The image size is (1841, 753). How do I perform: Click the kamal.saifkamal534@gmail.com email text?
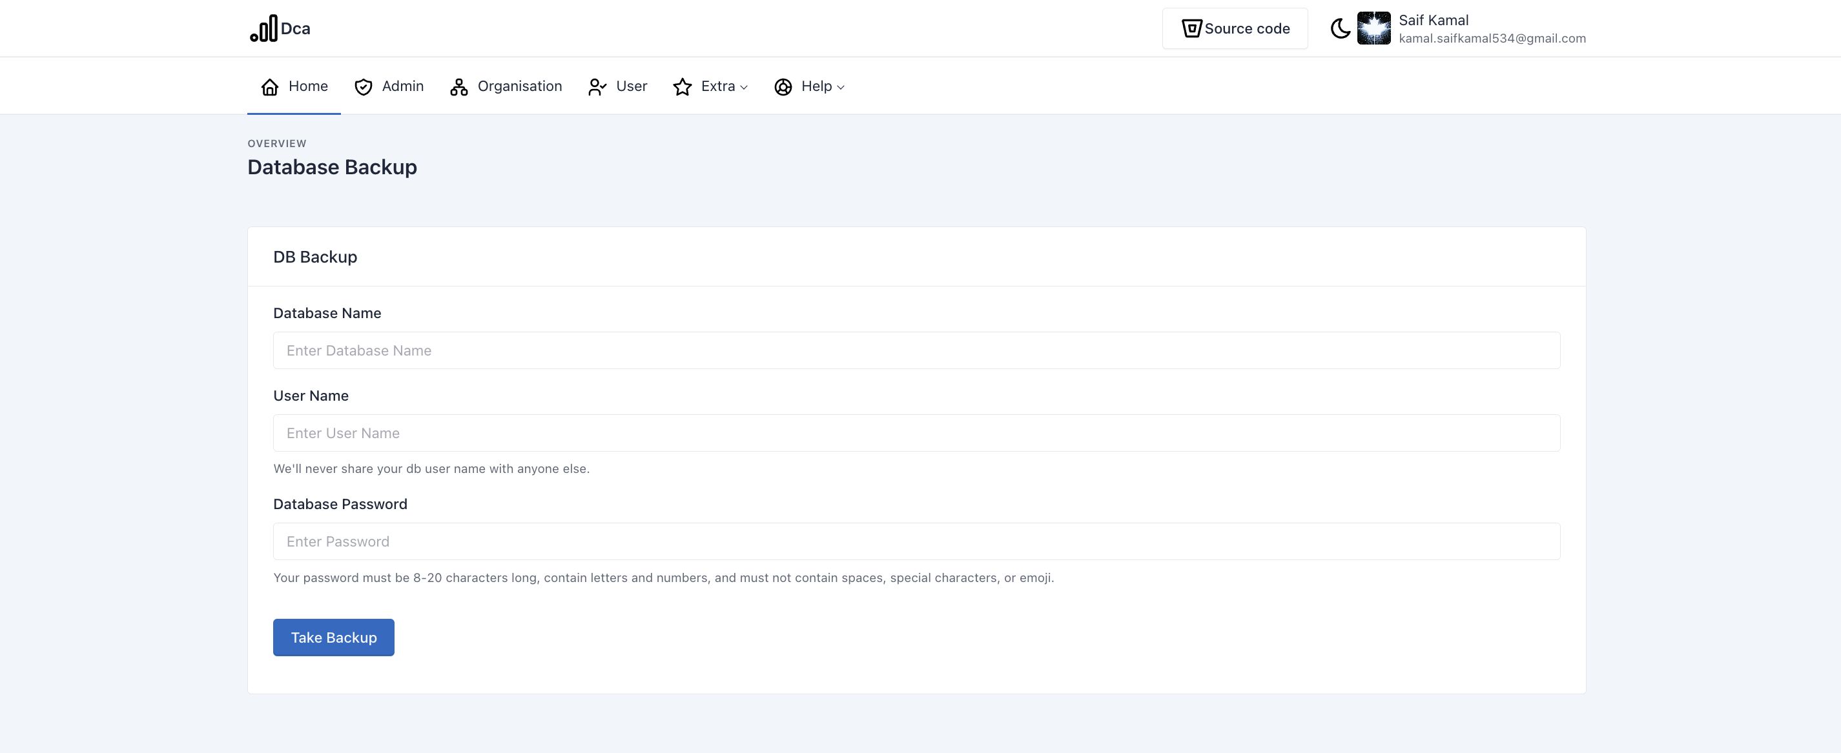click(1492, 39)
